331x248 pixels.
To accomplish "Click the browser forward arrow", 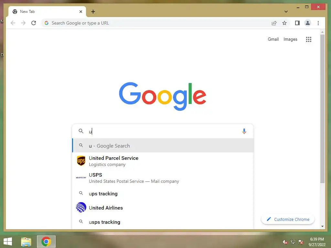I will point(23,23).
